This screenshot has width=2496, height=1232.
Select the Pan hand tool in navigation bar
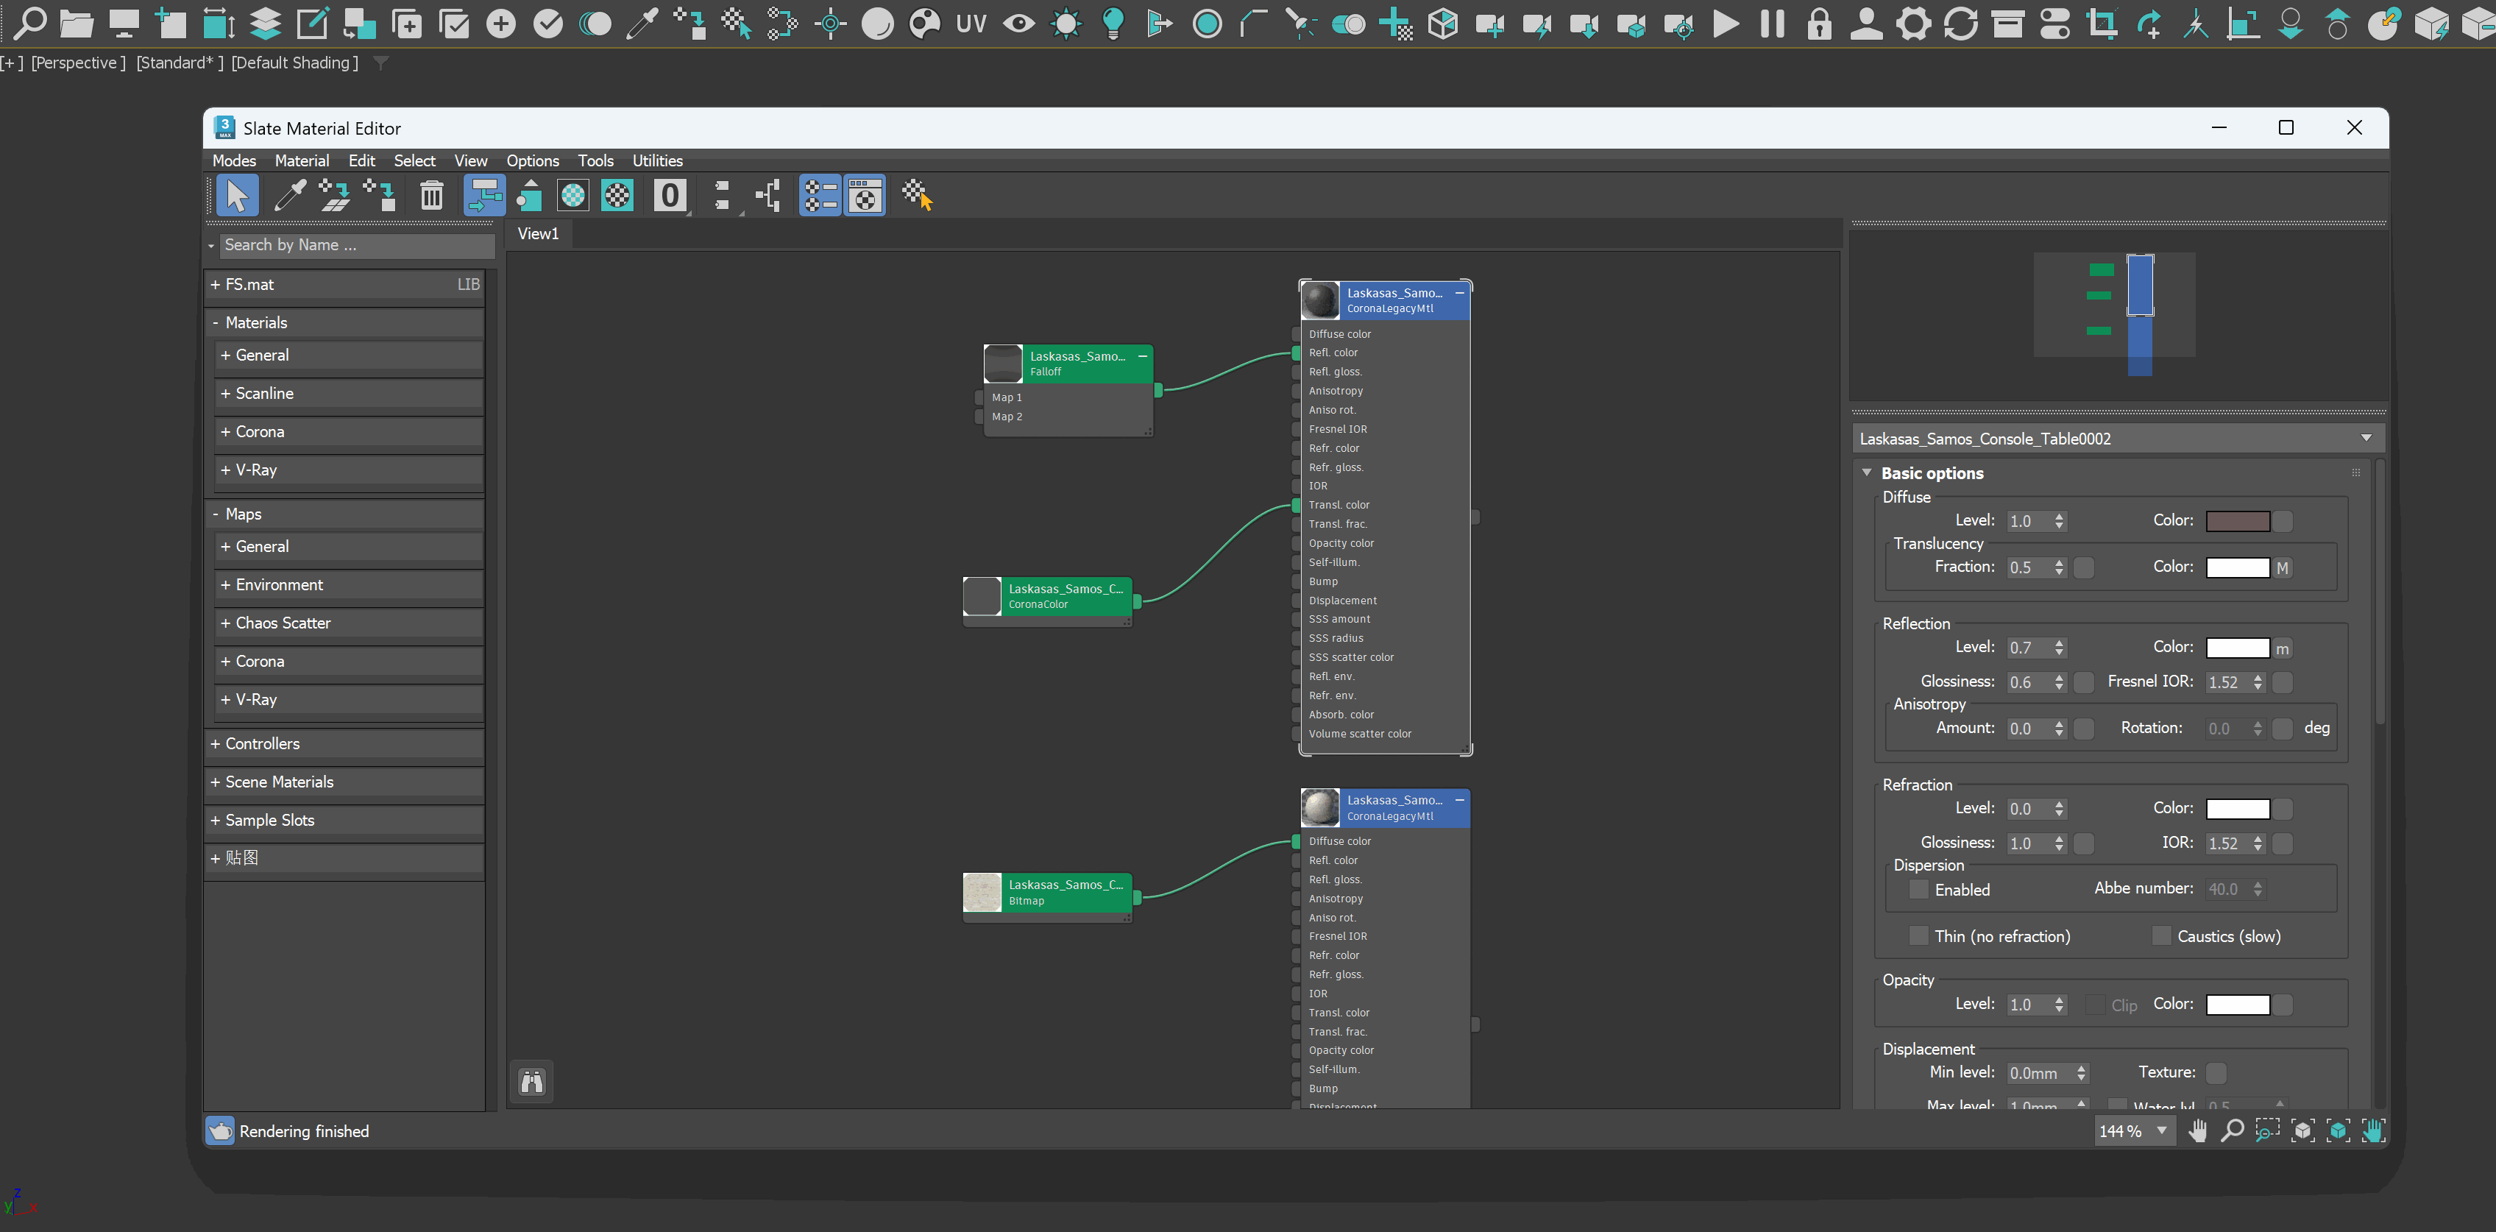click(2197, 1131)
